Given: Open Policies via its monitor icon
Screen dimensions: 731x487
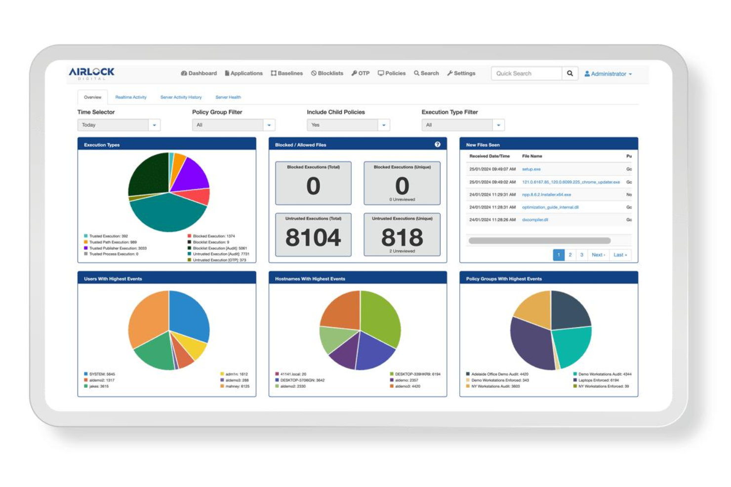Looking at the screenshot, I should pos(380,73).
